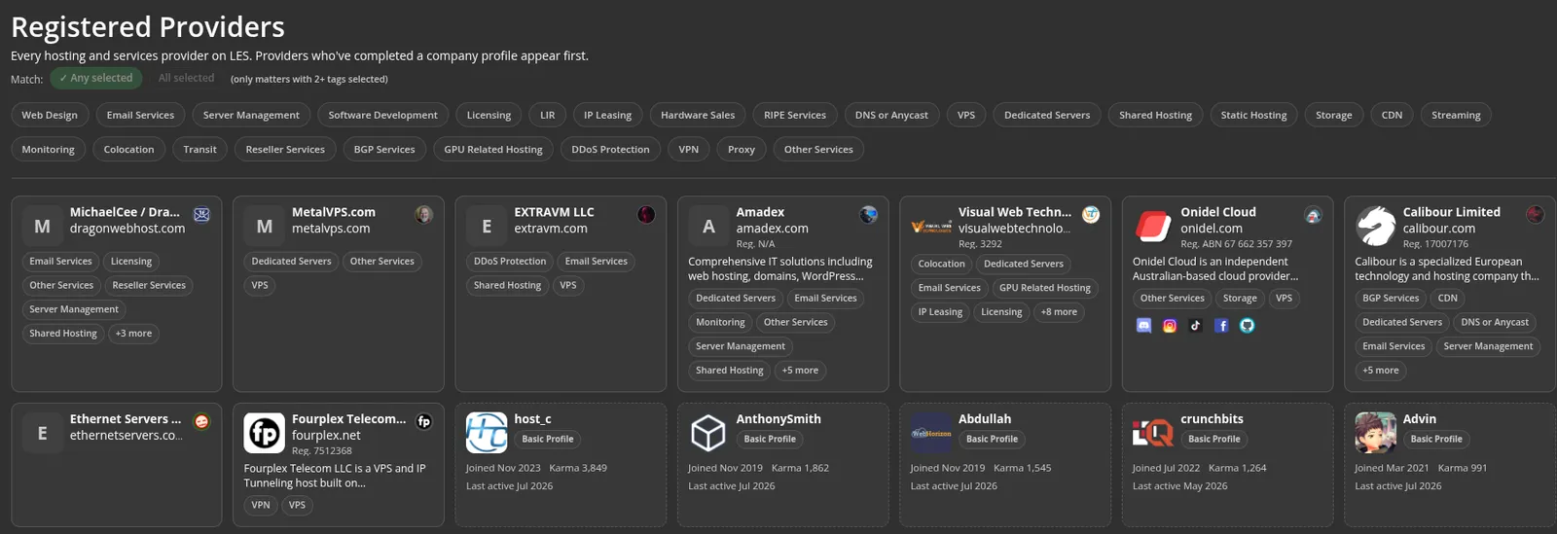Click the host_c profile logo
The height and width of the screenshot is (534, 1557).
(x=487, y=433)
